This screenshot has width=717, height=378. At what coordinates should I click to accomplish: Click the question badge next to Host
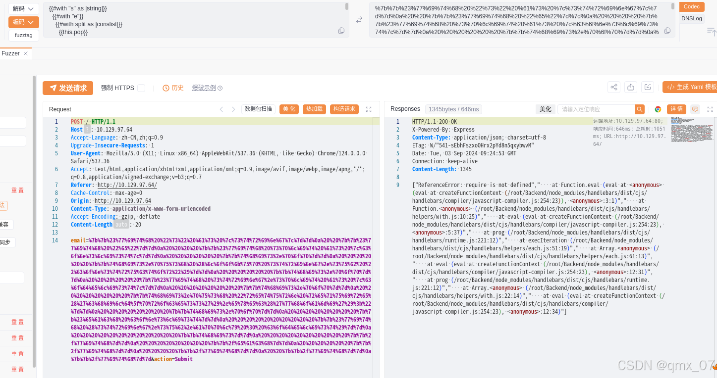(x=87, y=130)
